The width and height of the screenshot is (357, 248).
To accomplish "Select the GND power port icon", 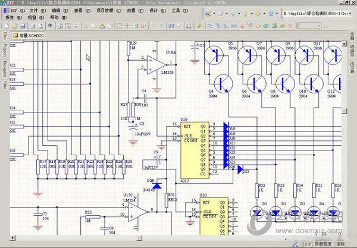I will (242, 26).
